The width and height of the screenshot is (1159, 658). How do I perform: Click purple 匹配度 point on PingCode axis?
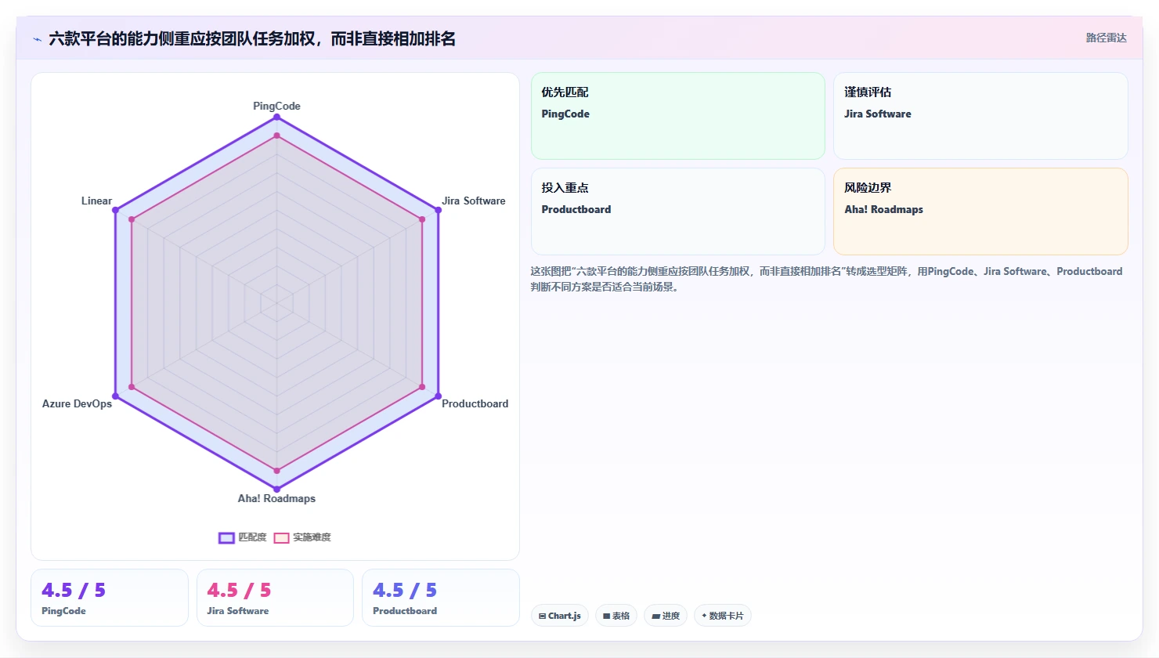(276, 117)
